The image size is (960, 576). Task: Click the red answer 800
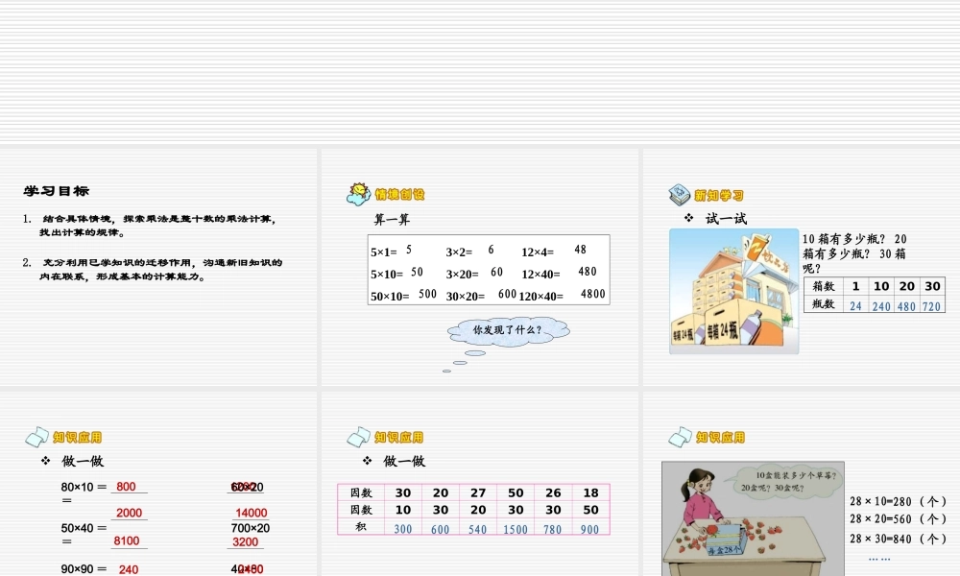126,487
